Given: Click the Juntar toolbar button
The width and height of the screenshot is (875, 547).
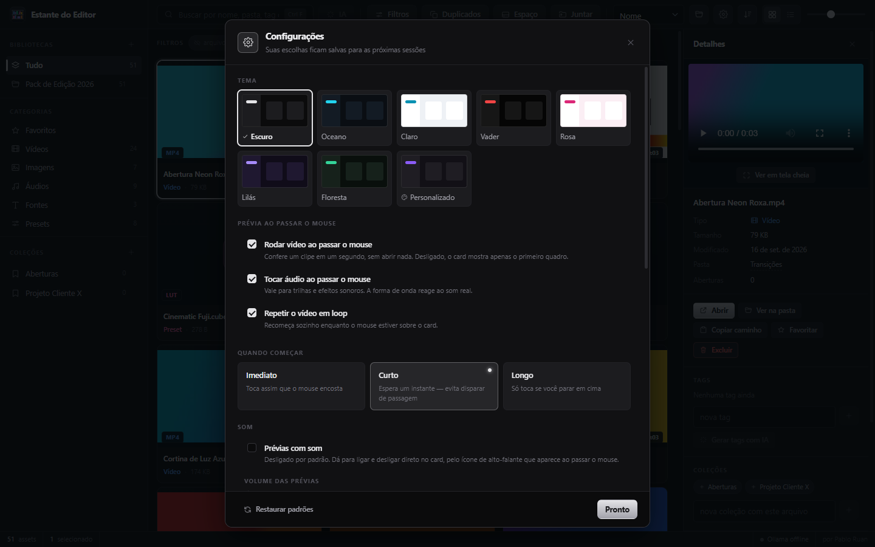Looking at the screenshot, I should pyautogui.click(x=575, y=15).
